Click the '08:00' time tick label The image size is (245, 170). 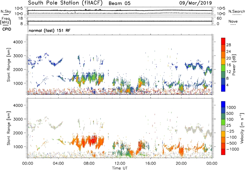[x=89, y=164]
